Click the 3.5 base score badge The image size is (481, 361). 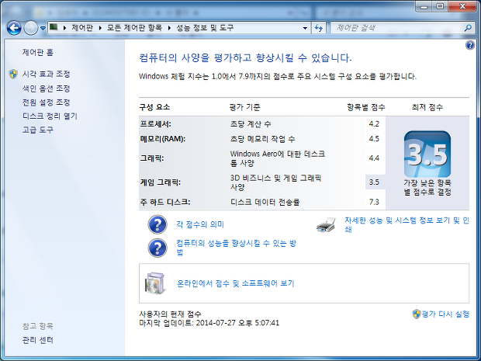427,154
